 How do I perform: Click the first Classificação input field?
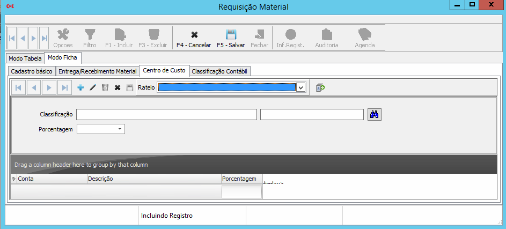166,115
